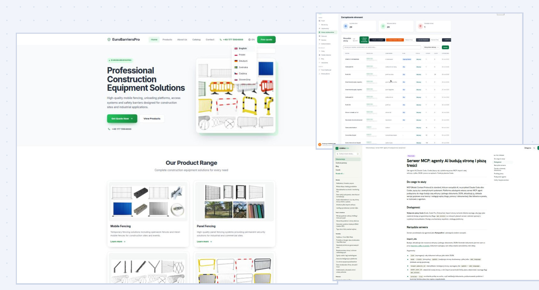The width and height of the screenshot is (539, 290).
Task: Open the Catalog menu item
Action: 196,39
